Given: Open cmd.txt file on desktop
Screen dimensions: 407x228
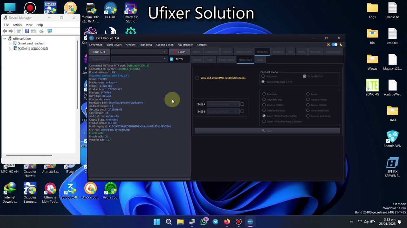Looking at the screenshot, I should coord(392,36).
